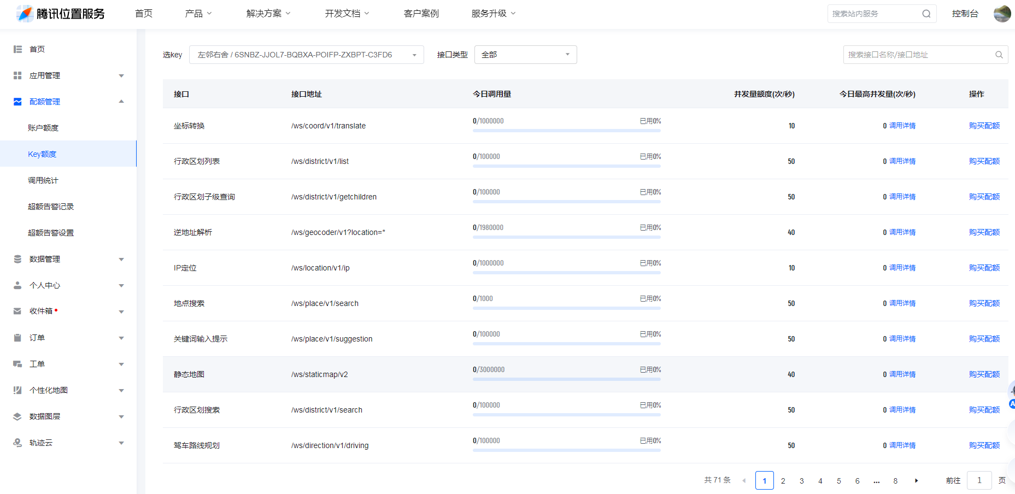This screenshot has width=1015, height=494.
Task: Click the 收件箱 envelope icon
Action: (17, 311)
